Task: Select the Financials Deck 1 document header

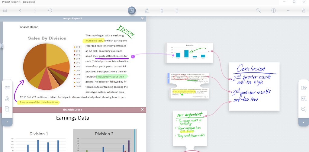Action: click(x=72, y=110)
